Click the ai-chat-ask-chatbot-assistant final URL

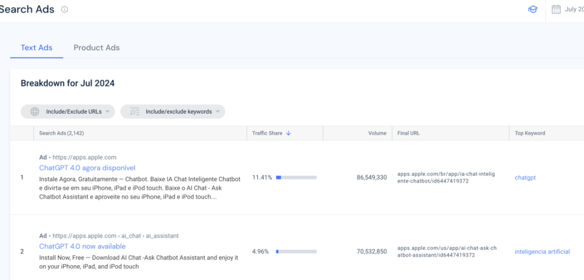(x=447, y=252)
